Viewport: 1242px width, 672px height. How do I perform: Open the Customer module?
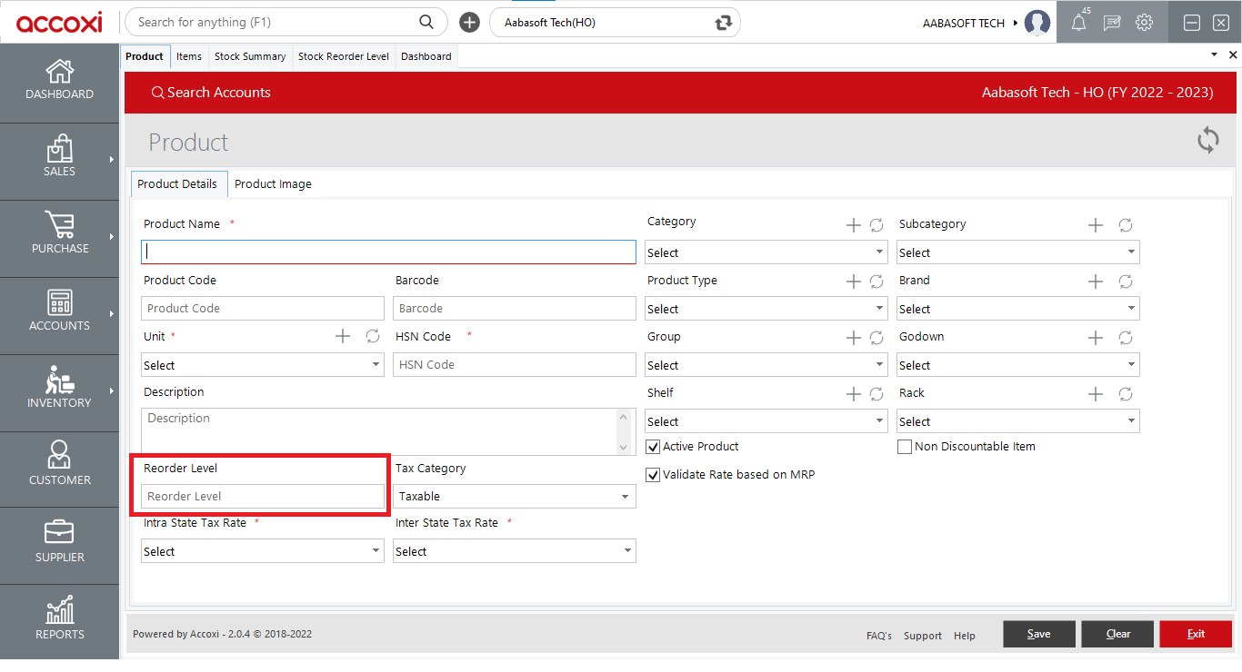click(x=59, y=466)
